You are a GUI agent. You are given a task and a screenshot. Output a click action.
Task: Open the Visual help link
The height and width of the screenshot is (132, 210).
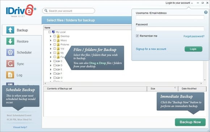point(20,127)
